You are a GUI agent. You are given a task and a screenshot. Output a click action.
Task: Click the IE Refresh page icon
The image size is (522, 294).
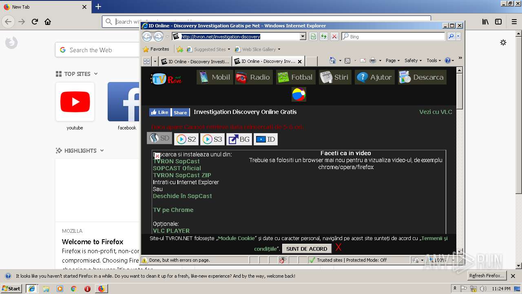tap(323, 36)
